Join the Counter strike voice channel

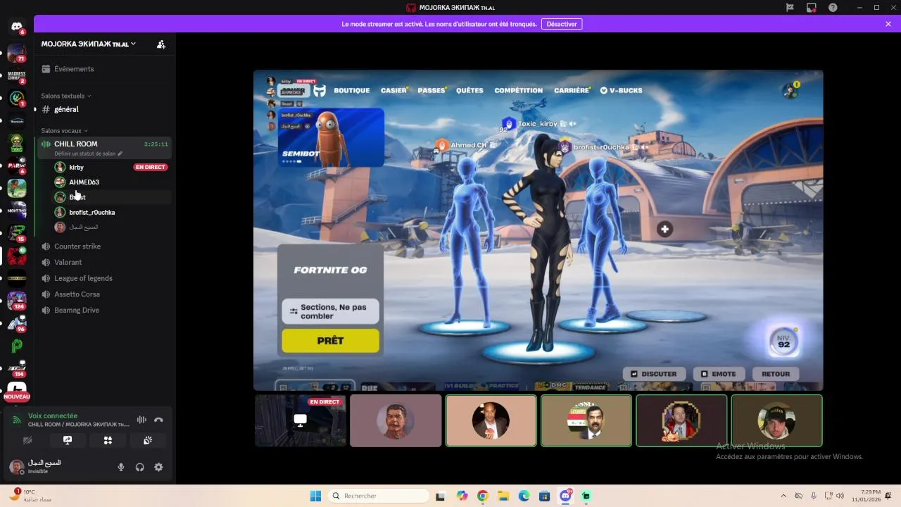pos(103,246)
